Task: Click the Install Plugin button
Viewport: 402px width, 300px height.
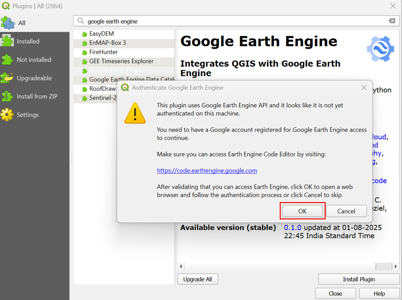Action: tap(359, 279)
